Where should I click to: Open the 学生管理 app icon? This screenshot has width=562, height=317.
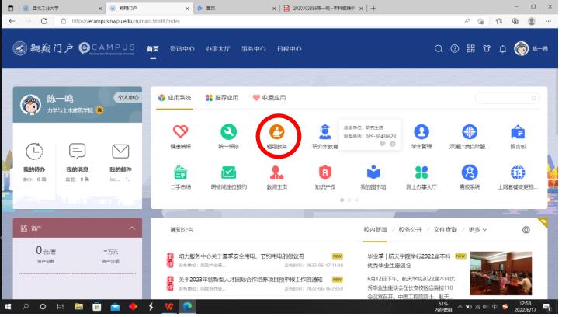(x=421, y=131)
